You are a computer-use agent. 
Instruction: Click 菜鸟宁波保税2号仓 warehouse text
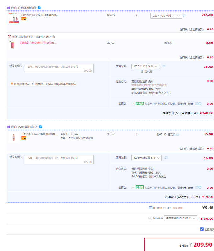pos(142,89)
